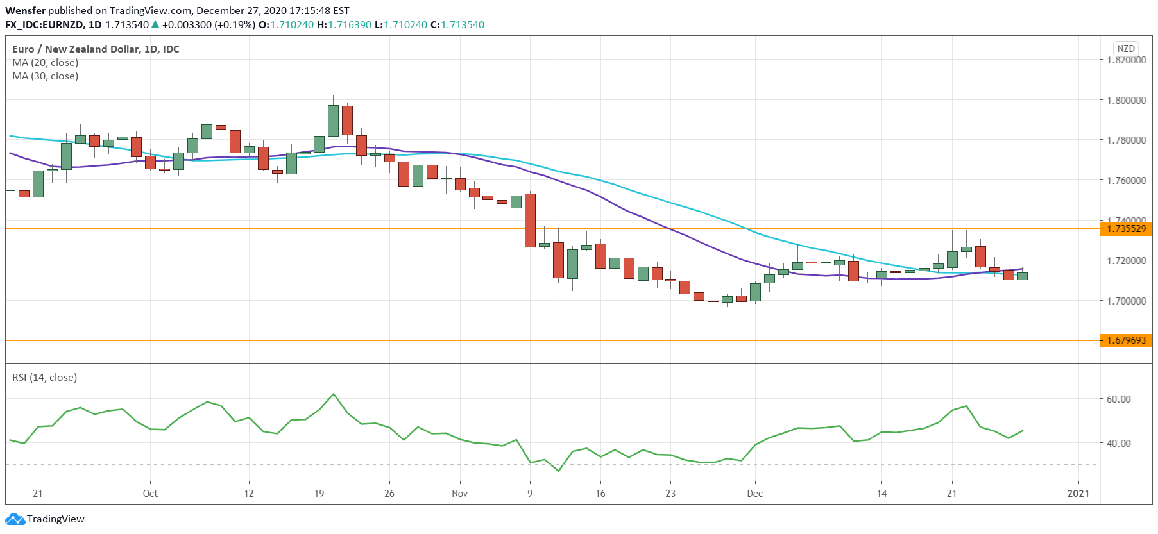Click the Dec date marker on time axis
This screenshot has height=534, width=1158.
755,494
